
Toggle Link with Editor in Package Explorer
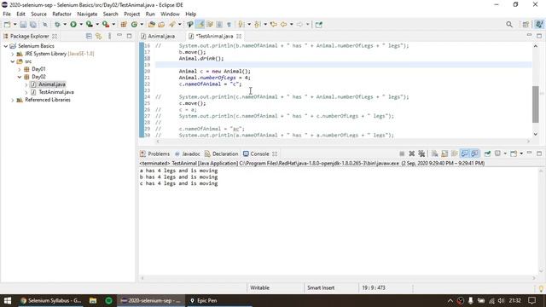99,36
